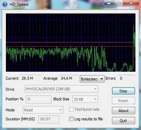Click the HD_Speed help icon in title bar
141x130 pixels.
5,5
